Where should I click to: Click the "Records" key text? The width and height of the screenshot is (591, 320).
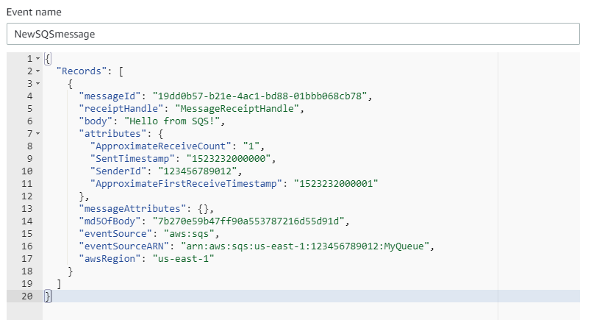(x=82, y=71)
